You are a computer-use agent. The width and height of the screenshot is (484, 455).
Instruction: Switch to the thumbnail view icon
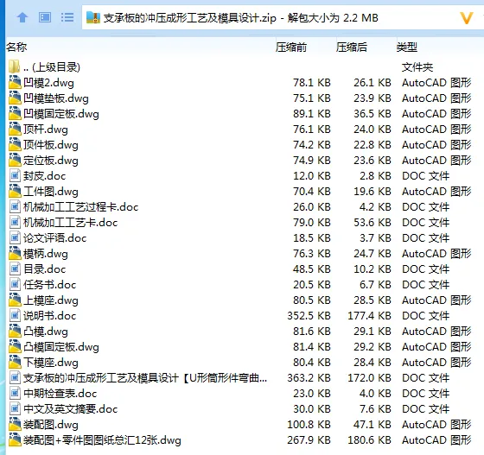pyautogui.click(x=45, y=17)
